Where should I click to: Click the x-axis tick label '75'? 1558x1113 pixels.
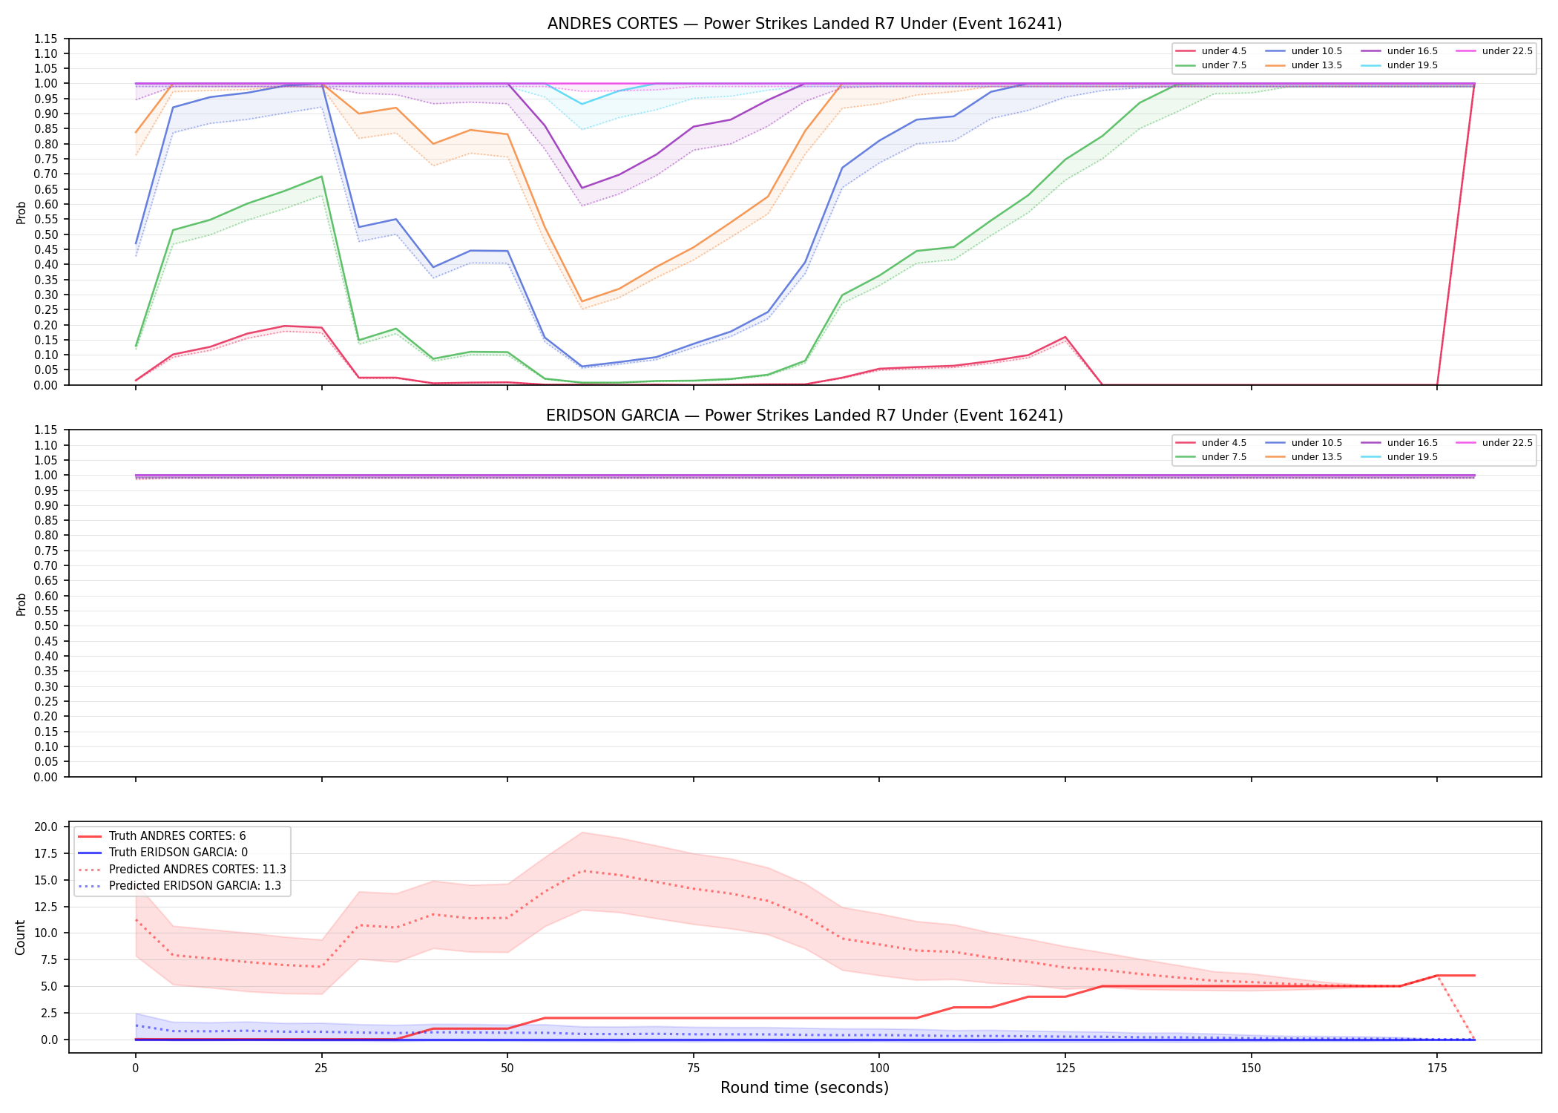tap(693, 1068)
